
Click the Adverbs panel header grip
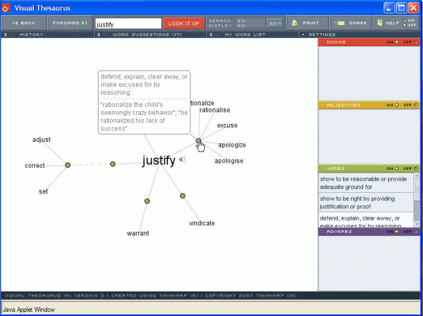click(x=322, y=231)
